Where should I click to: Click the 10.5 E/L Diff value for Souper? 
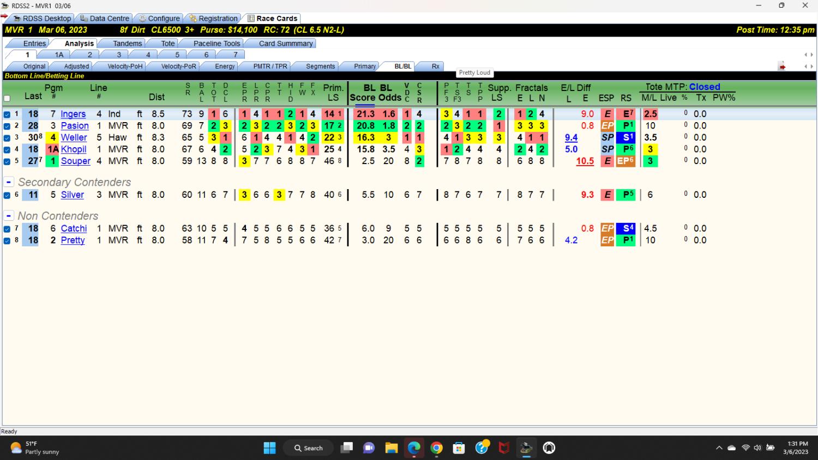click(585, 161)
